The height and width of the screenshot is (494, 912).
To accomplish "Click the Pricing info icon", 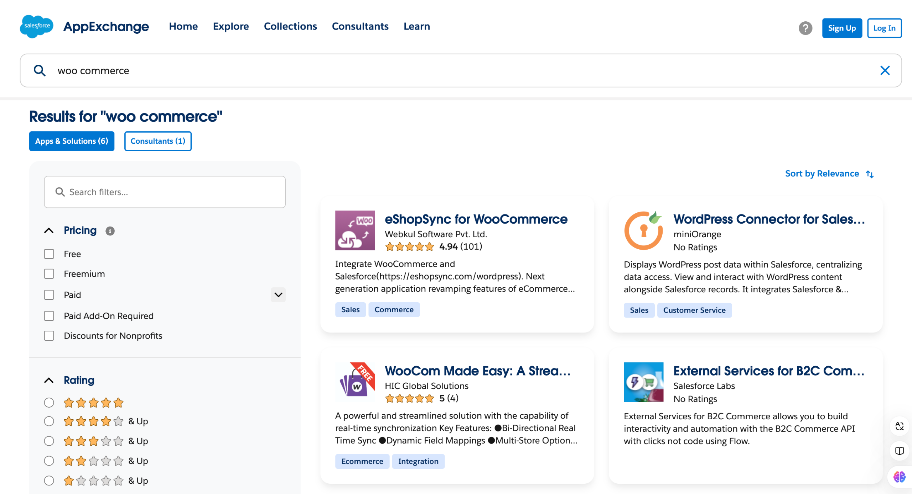I will click(110, 231).
